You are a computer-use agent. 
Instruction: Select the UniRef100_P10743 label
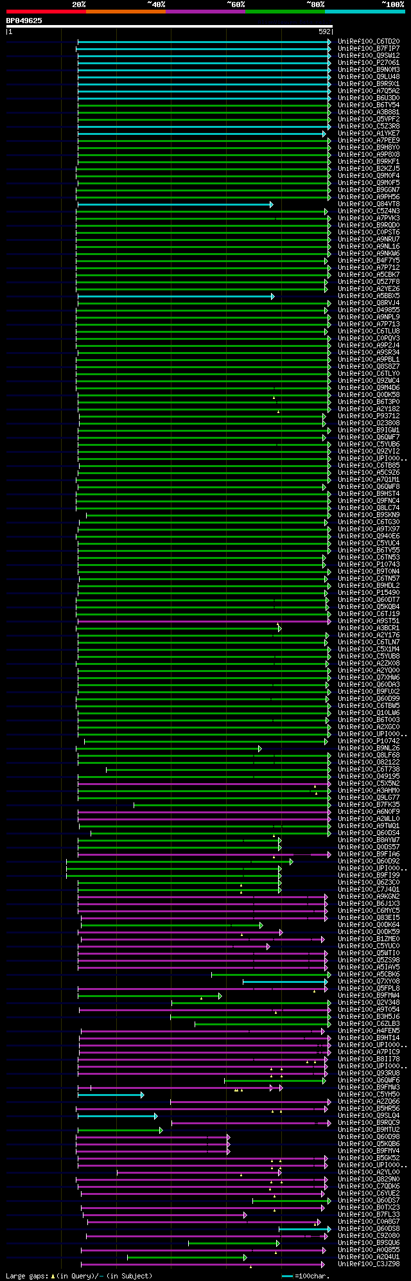[369, 565]
